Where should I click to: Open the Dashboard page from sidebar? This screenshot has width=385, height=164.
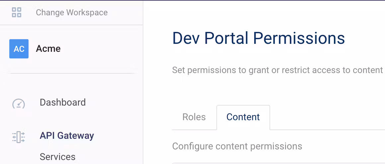tap(63, 102)
